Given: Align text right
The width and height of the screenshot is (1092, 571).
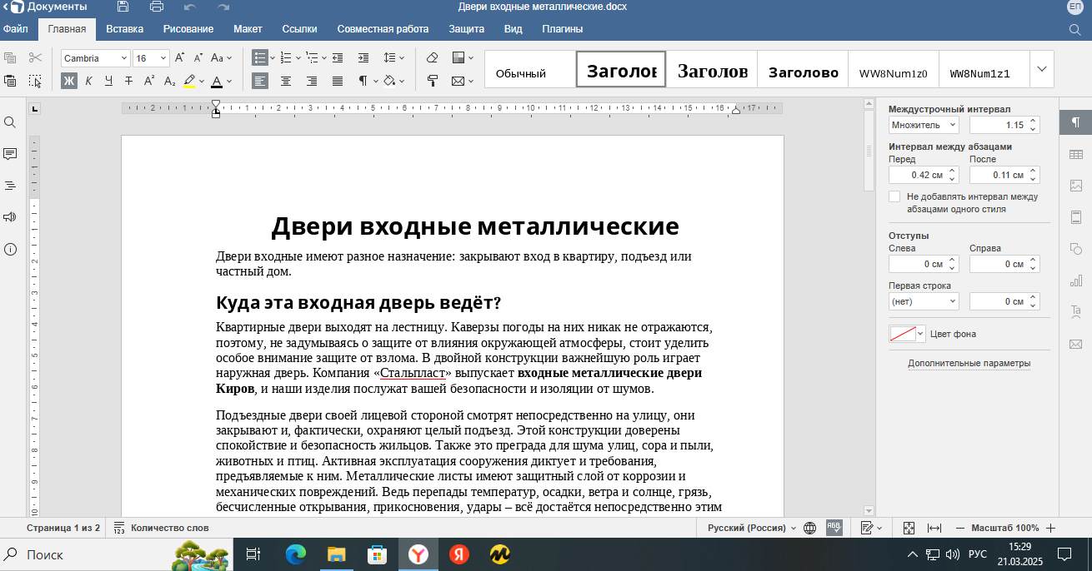Looking at the screenshot, I should (x=312, y=81).
